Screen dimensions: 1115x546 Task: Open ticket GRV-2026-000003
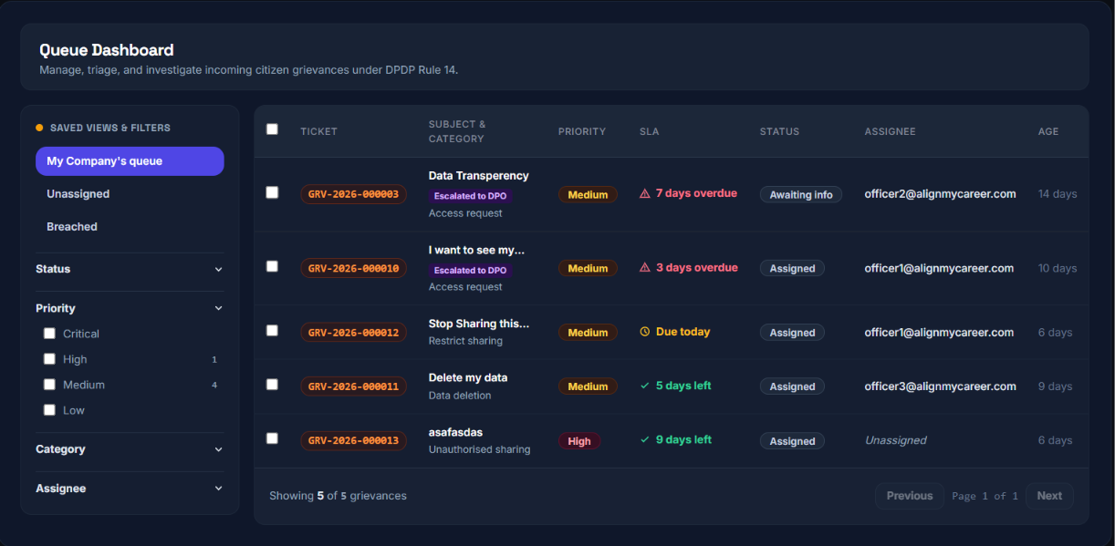(353, 194)
